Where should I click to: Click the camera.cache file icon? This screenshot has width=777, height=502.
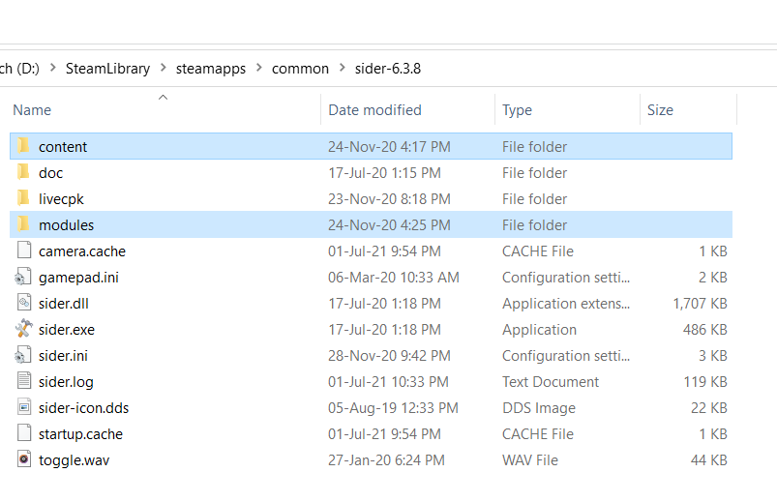click(x=24, y=251)
